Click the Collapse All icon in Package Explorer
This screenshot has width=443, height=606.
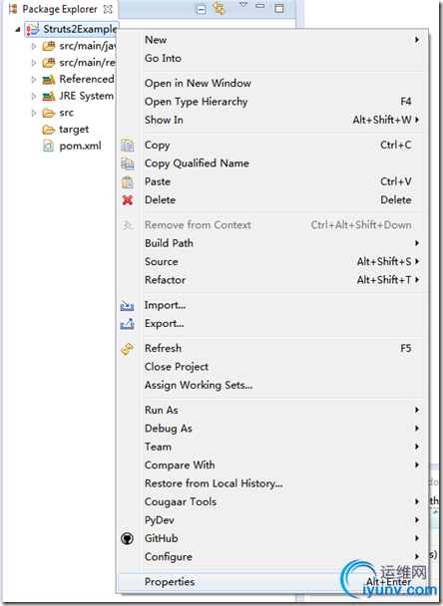point(201,9)
